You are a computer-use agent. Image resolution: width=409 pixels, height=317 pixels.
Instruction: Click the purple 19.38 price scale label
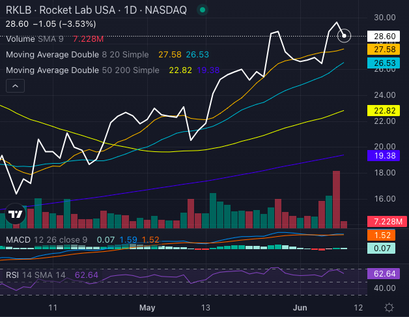[384, 156]
